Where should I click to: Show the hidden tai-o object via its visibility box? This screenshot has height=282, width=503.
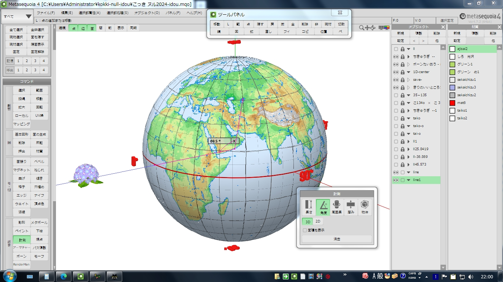[396, 134]
